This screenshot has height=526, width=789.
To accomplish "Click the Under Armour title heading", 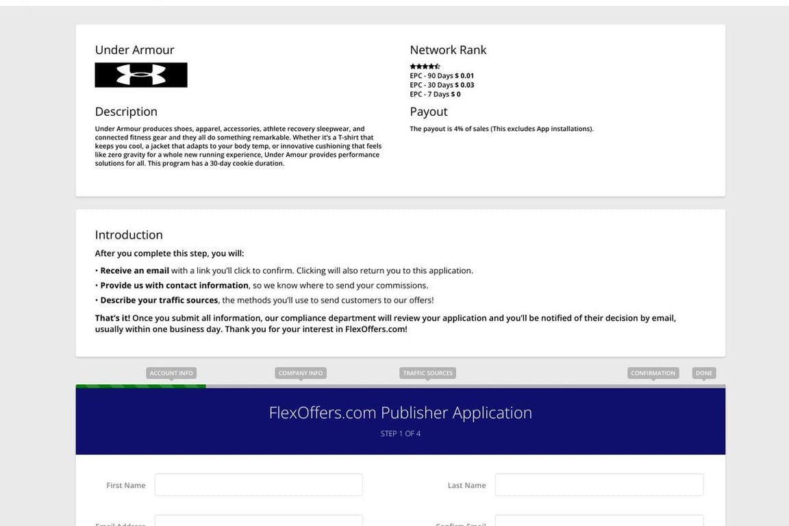I will pos(134,50).
